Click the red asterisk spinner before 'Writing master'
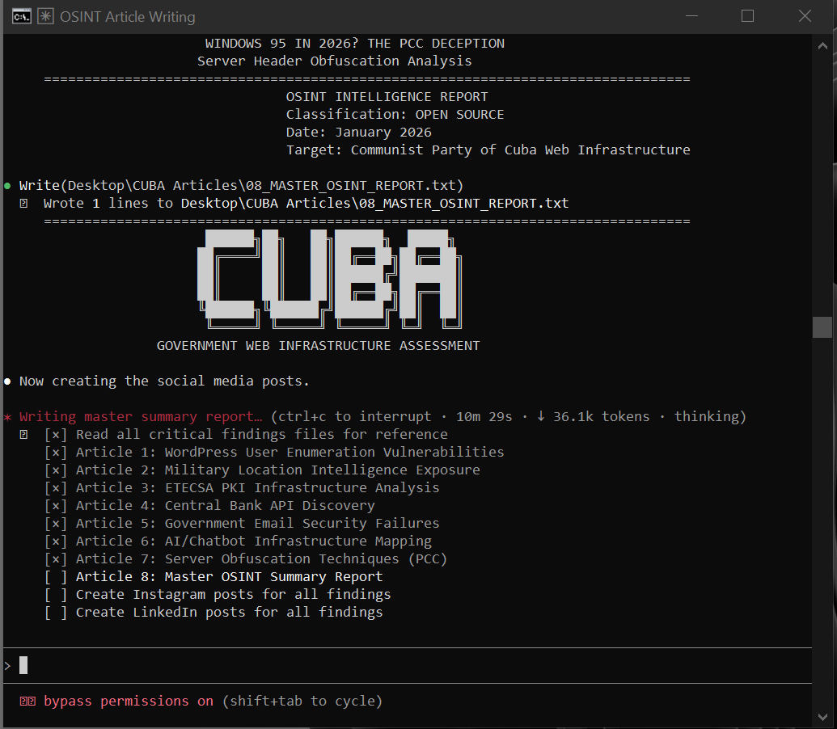 [x=8, y=417]
